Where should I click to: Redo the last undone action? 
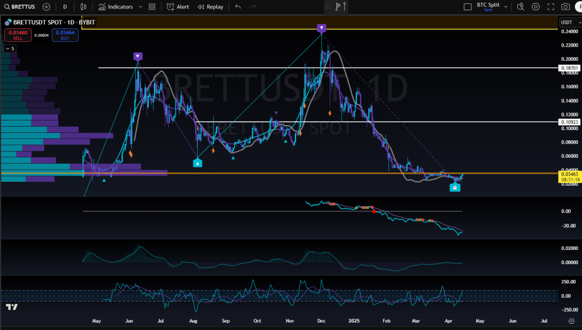[253, 7]
